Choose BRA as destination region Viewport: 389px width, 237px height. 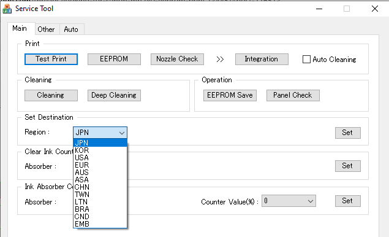[100, 209]
